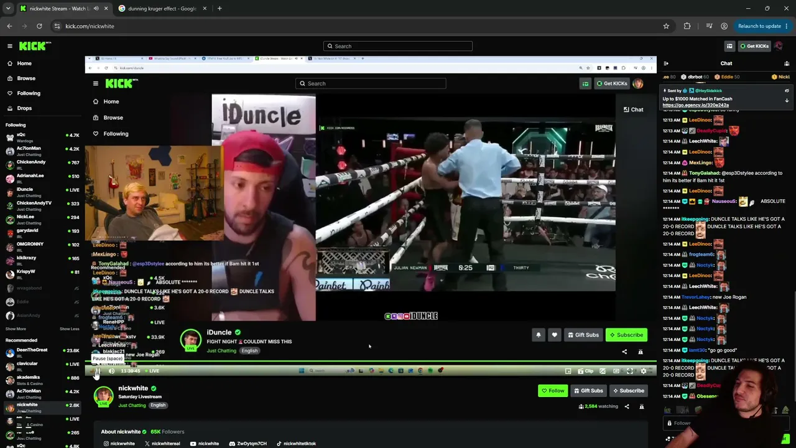The width and height of the screenshot is (796, 448).
Task: Open nickwhite's channel avatar
Action: click(x=103, y=396)
